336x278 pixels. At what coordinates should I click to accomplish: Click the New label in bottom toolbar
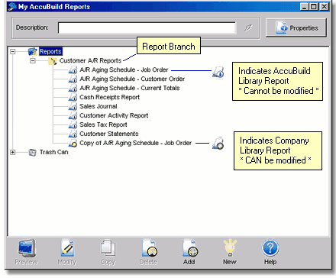coord(230,262)
